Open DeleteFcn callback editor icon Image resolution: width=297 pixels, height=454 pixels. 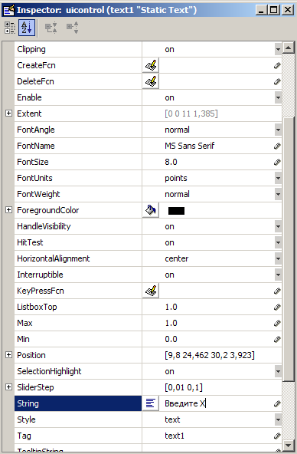pyautogui.click(x=151, y=81)
